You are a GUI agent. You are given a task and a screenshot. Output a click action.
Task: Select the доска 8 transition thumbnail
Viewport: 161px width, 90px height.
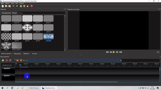click(27, 36)
